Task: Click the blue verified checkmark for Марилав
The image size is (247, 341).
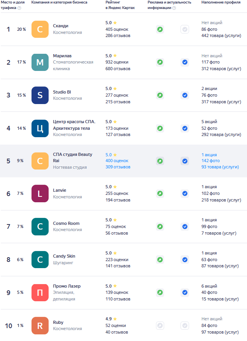Action: [185, 62]
